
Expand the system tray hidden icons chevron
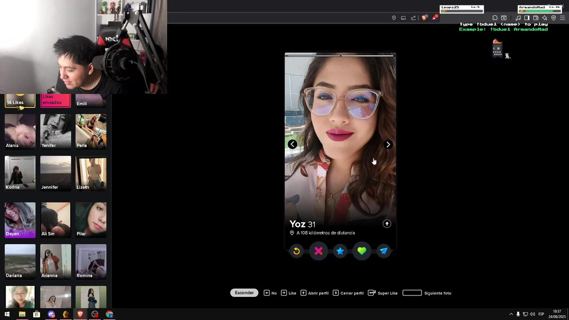click(511, 314)
